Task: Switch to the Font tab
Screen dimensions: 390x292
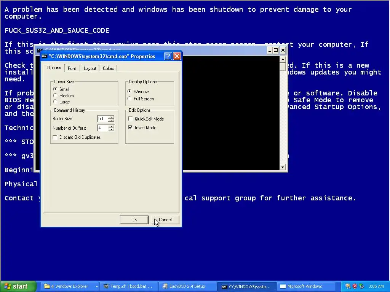Action: 72,68
